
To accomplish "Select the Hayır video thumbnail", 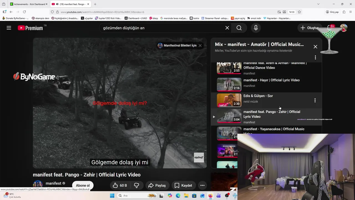I will coord(229,84).
